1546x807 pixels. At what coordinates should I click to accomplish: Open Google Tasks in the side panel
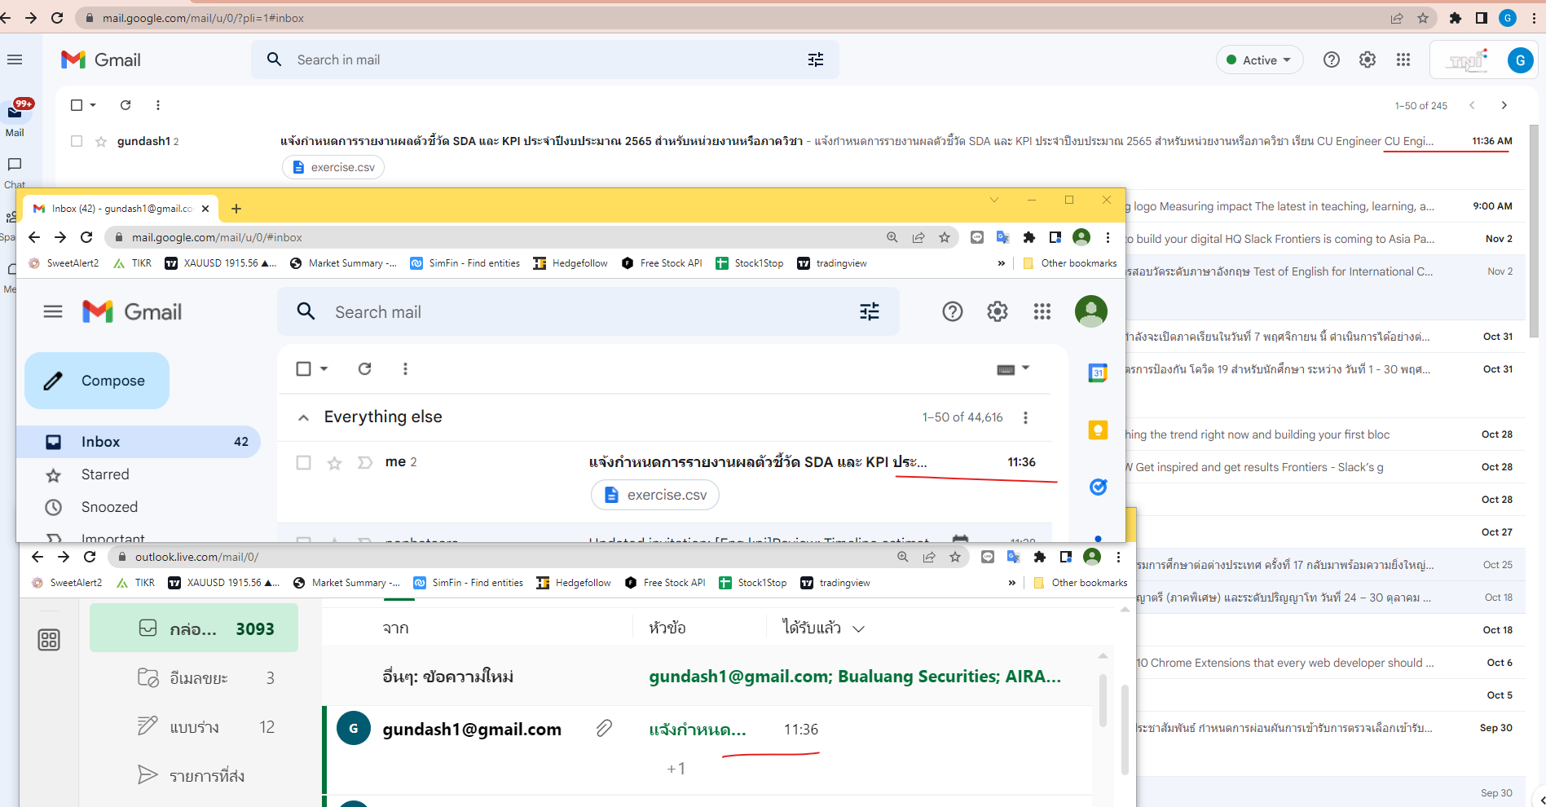coord(1098,487)
